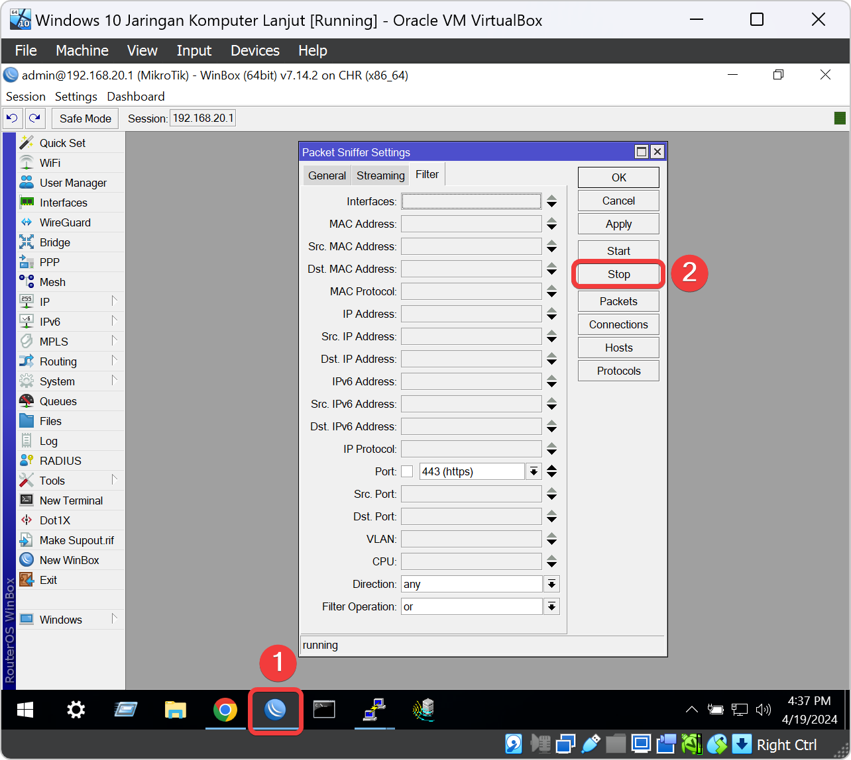Show hidden icons in the system tray
The height and width of the screenshot is (760, 851).
tap(691, 710)
